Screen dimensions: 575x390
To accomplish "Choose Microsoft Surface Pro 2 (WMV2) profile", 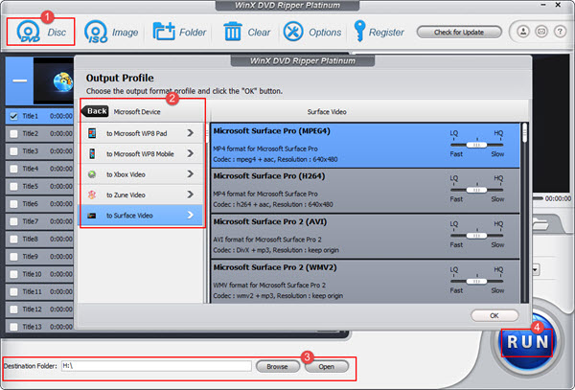I will (365, 282).
